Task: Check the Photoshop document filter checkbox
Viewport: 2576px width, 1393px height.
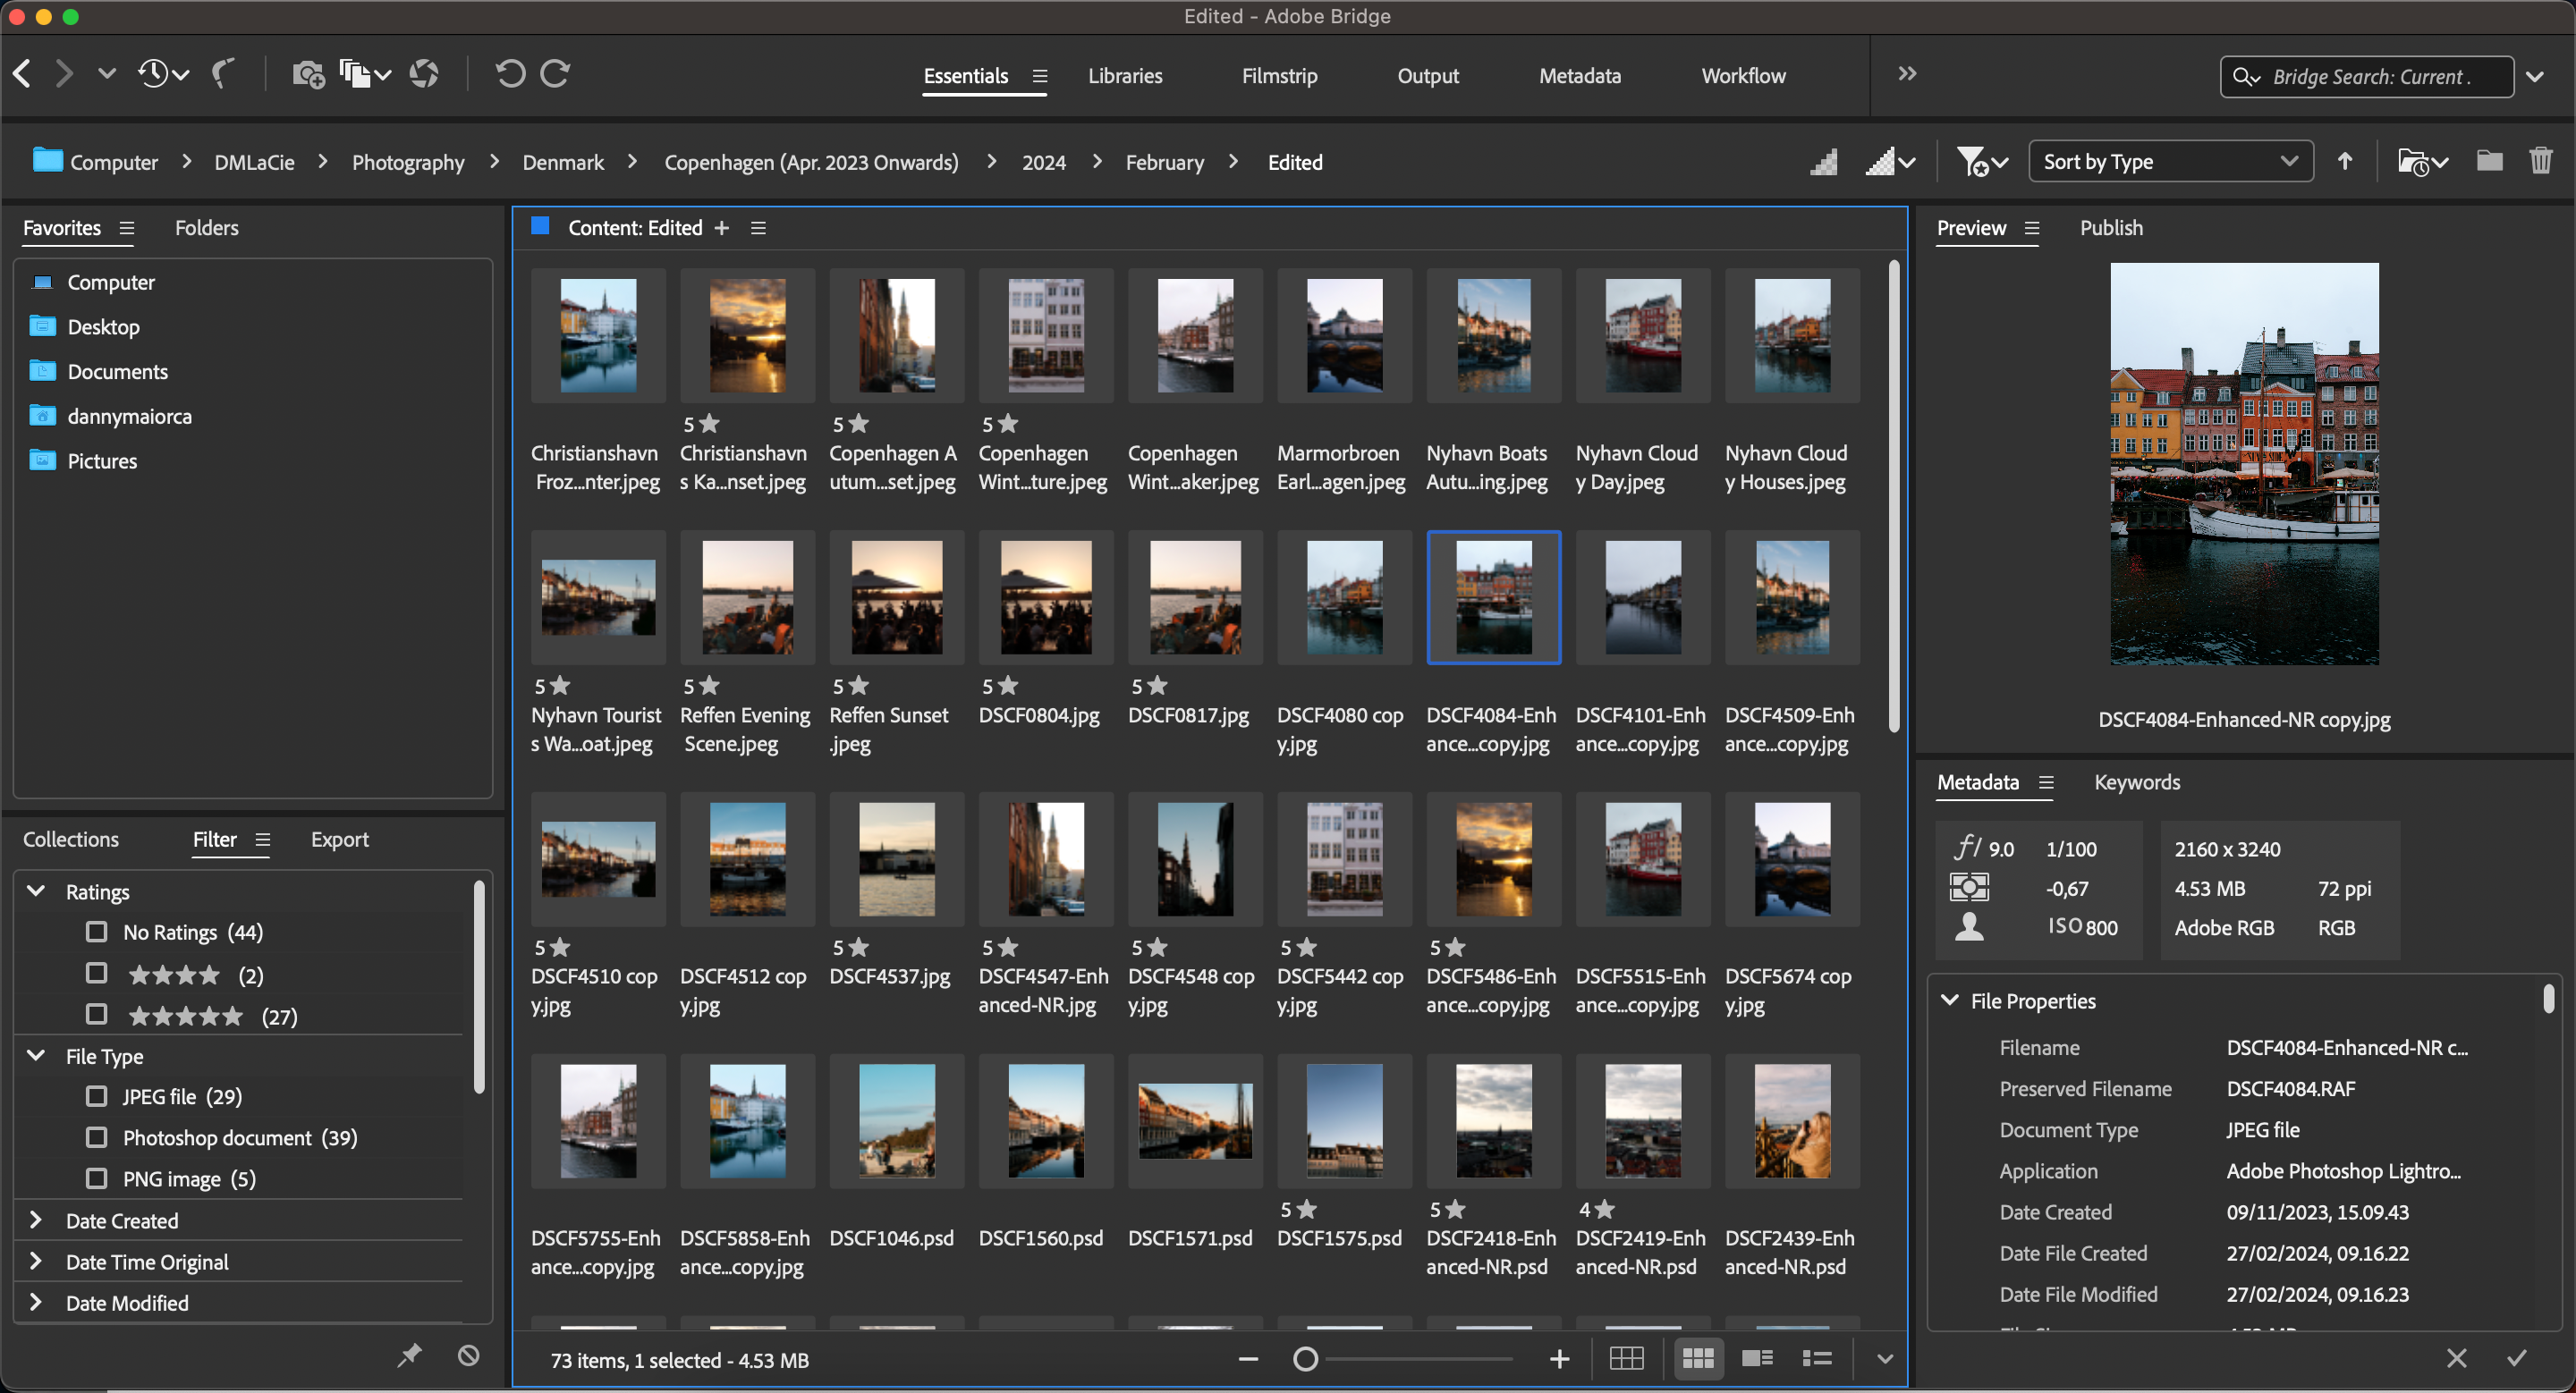Action: click(96, 1137)
